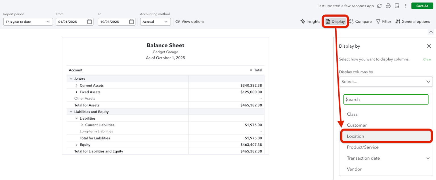Collapse the toolbar with the up chevron
The height and width of the screenshot is (180, 436).
click(x=431, y=32)
